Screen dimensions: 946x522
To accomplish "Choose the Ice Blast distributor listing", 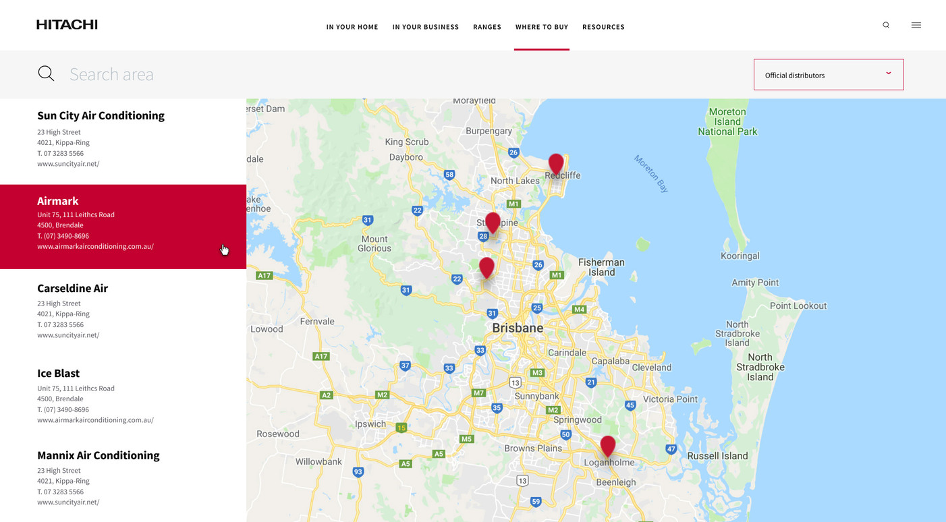I will 58,374.
